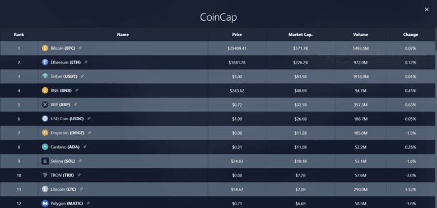Click the Bitcoin coin logo icon
437x208 pixels.
pyautogui.click(x=45, y=49)
